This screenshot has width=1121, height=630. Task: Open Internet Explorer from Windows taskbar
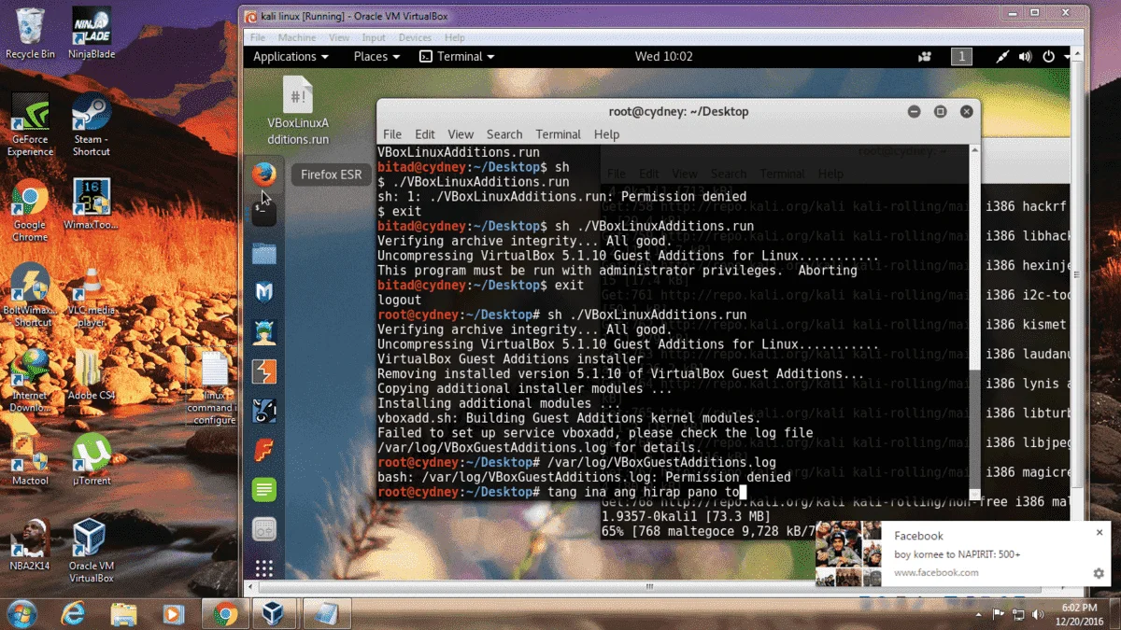tap(73, 613)
